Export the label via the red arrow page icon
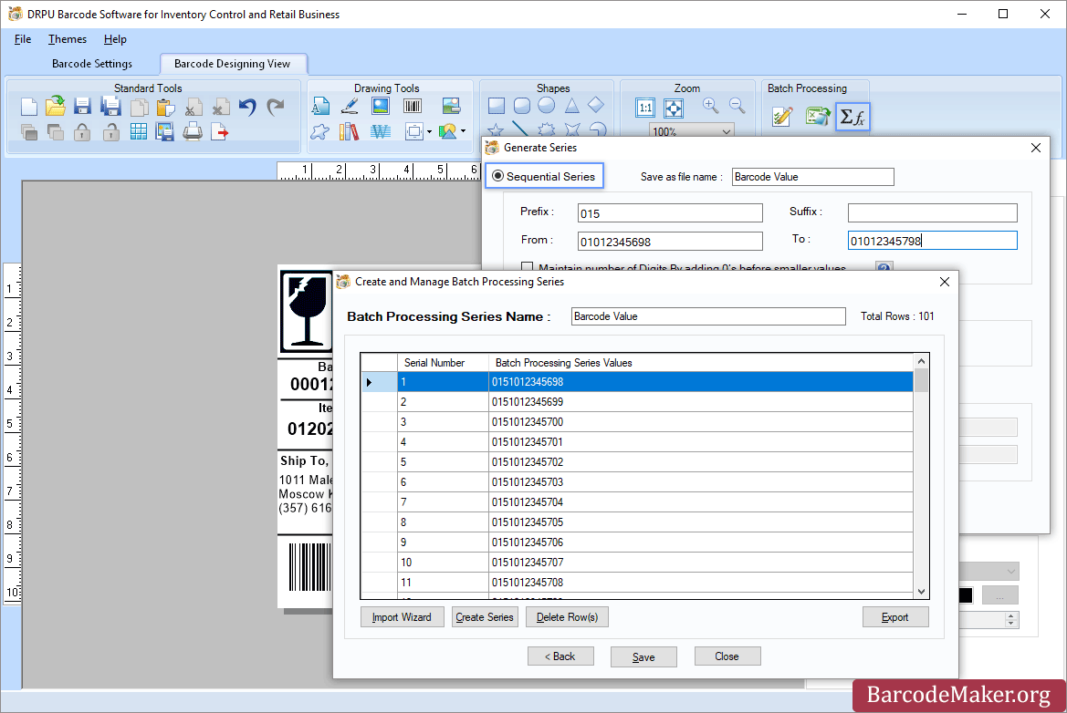This screenshot has height=713, width=1067. pyautogui.click(x=220, y=132)
